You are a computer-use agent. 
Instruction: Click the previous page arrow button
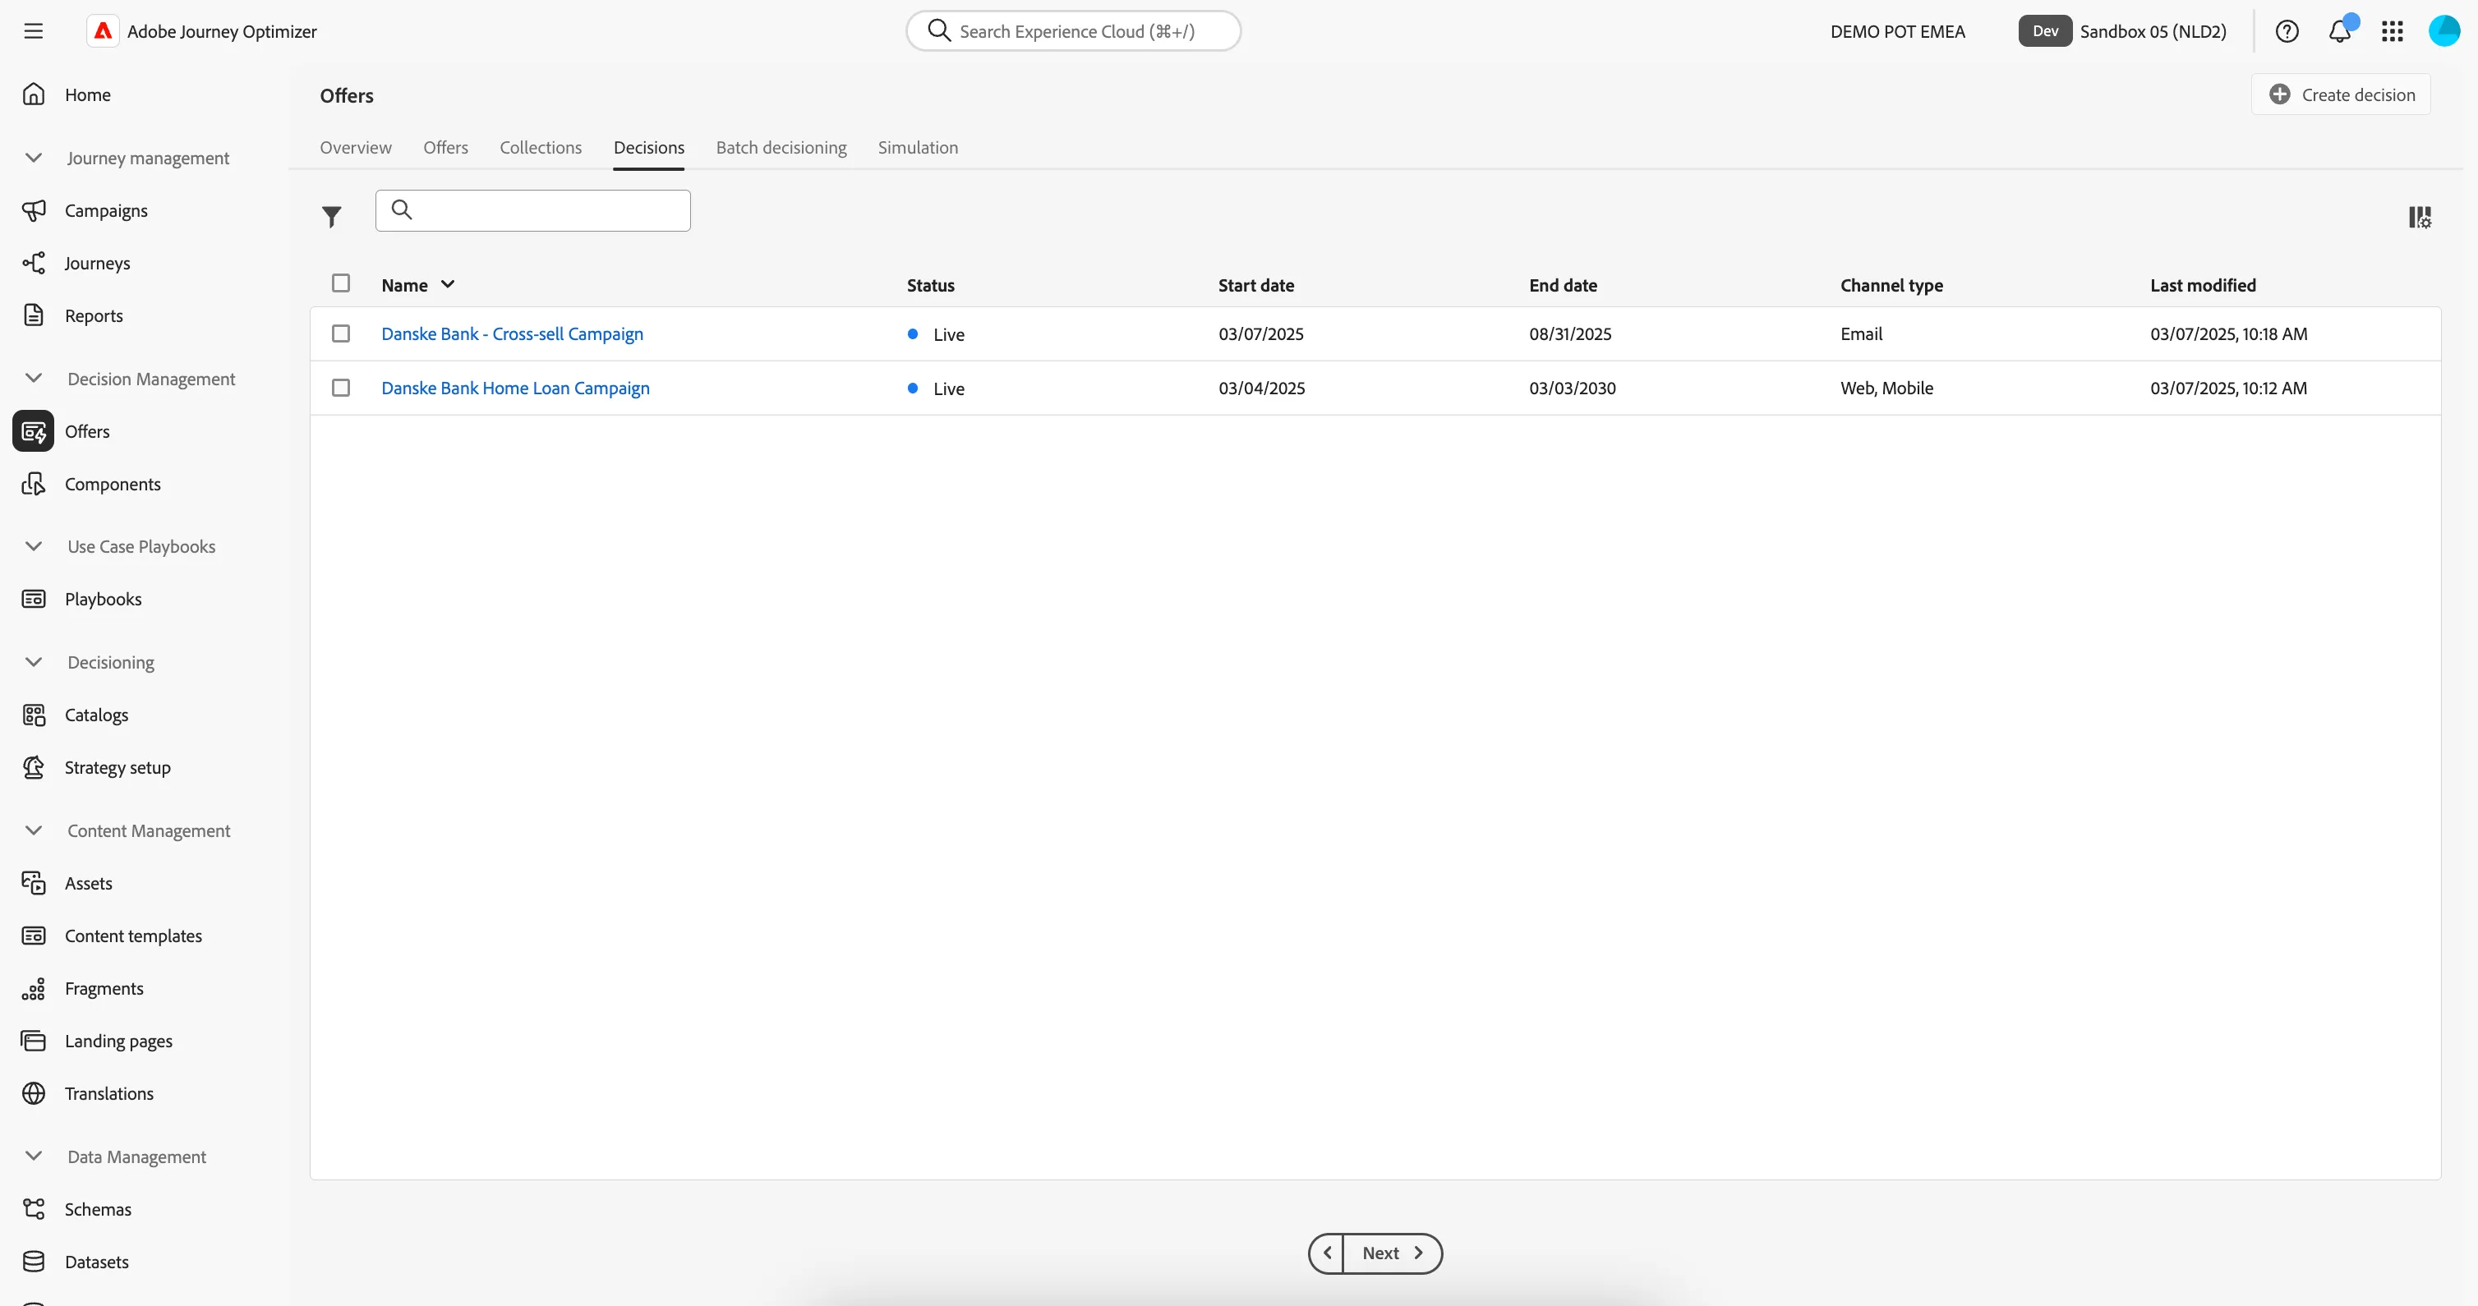1327,1253
